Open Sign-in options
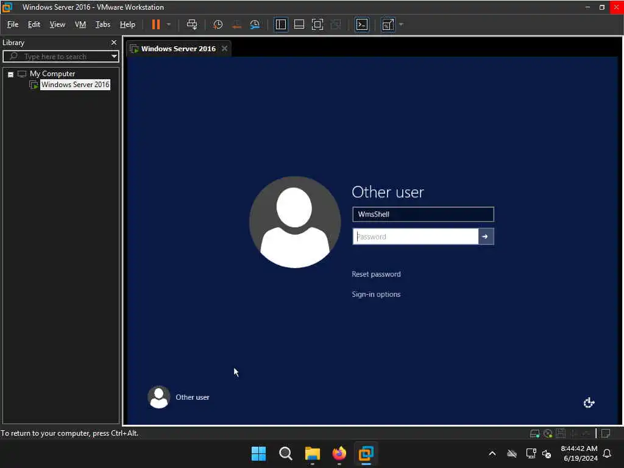624x468 pixels. (x=376, y=294)
